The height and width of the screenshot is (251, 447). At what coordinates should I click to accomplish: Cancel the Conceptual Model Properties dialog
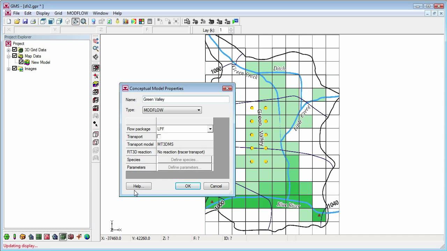(x=216, y=186)
